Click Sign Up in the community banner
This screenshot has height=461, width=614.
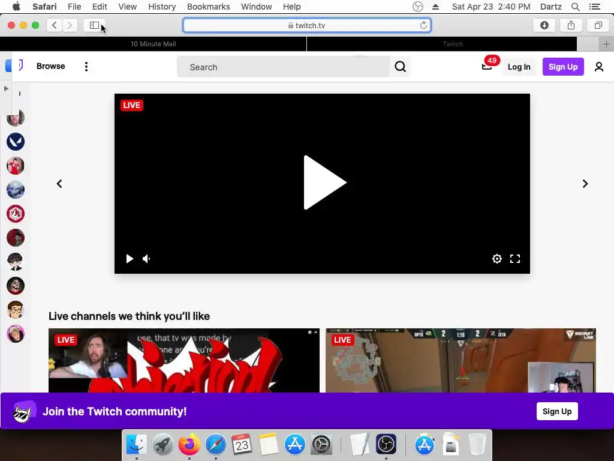point(557,411)
